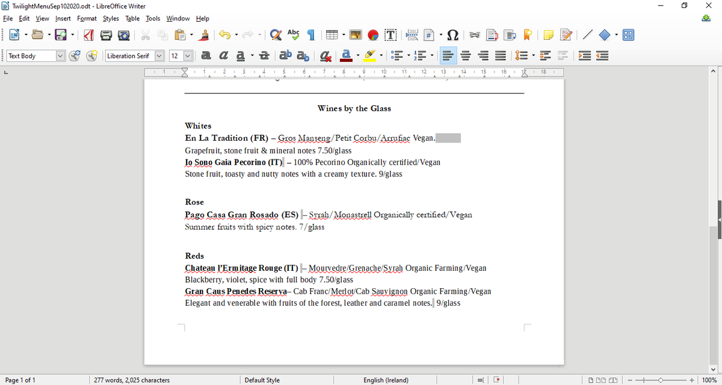Click the English (Ireland) language field
The image size is (722, 385).
[x=386, y=380]
